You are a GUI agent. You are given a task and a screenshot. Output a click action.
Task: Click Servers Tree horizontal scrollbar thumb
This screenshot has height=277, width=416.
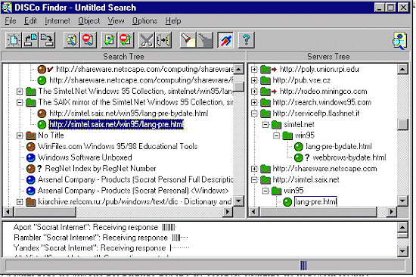pyautogui.click(x=318, y=212)
